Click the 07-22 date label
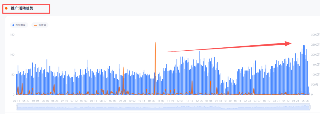Screen dimensions: 320x114 coord(74,101)
